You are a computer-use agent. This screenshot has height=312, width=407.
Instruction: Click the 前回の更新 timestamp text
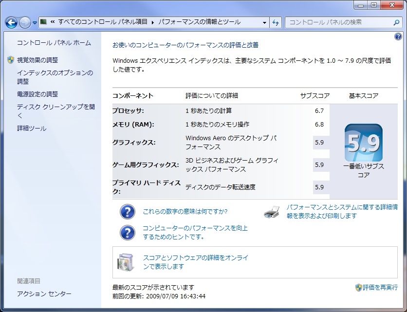click(x=159, y=296)
